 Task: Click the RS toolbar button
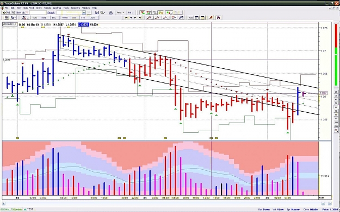(14, 12)
